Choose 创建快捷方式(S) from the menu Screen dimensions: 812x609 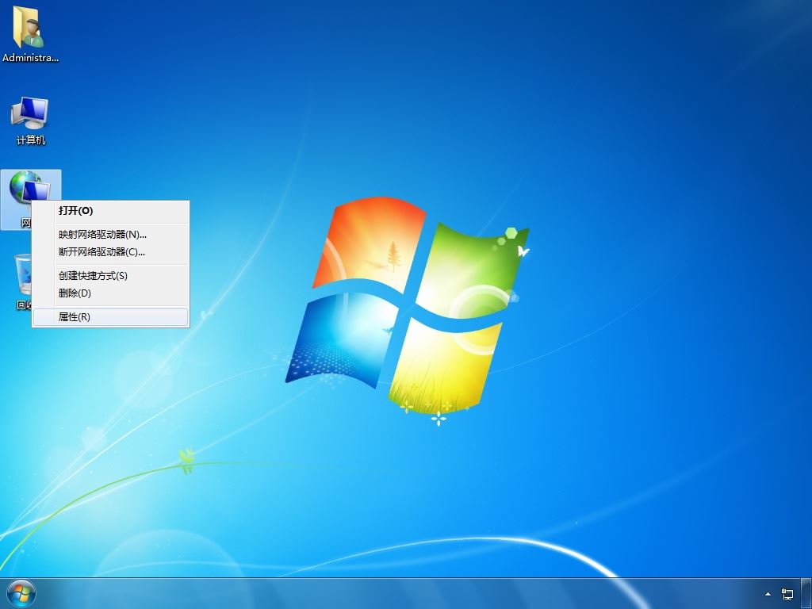pyautogui.click(x=110, y=275)
